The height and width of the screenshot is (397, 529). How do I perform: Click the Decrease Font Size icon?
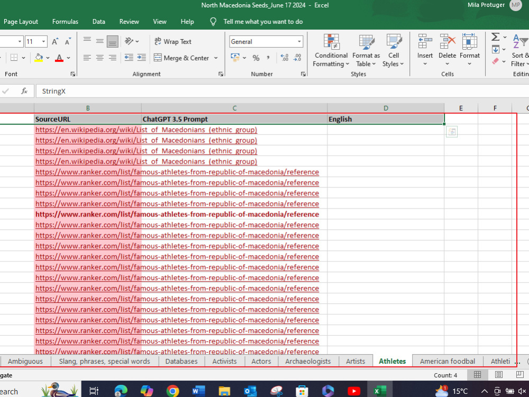pos(68,41)
